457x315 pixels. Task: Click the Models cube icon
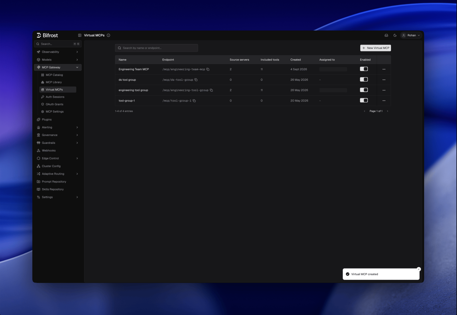point(39,60)
